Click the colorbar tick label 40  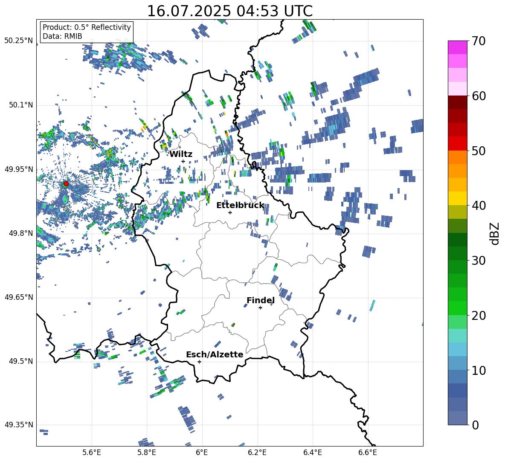point(479,206)
